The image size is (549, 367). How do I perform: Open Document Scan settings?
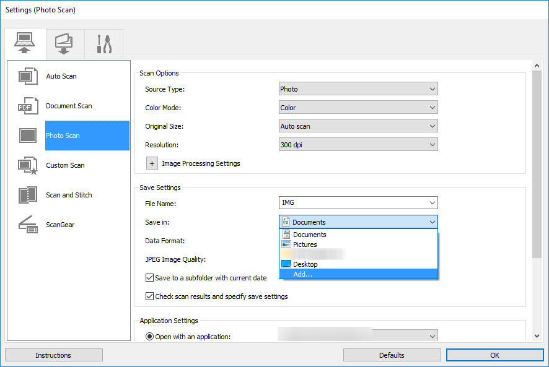pos(69,106)
